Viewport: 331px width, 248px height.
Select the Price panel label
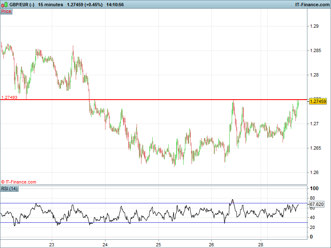[x=6, y=11]
